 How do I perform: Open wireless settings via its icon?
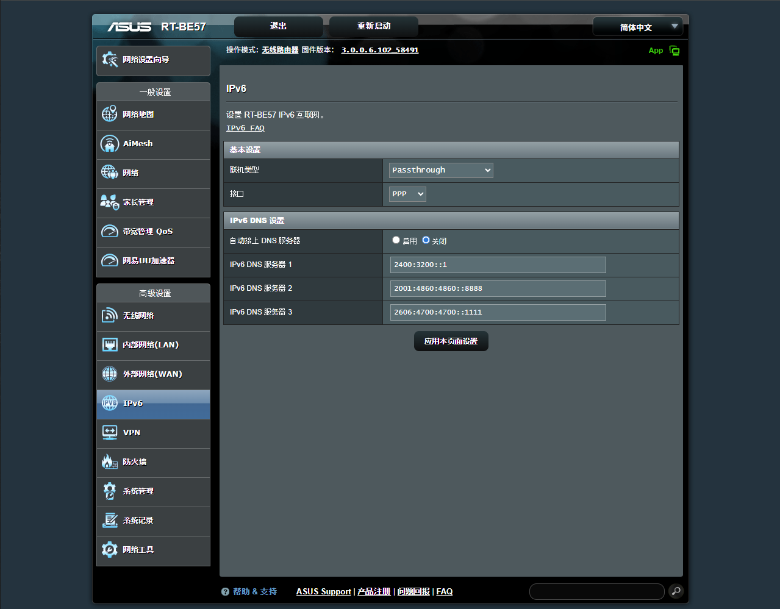(x=109, y=315)
